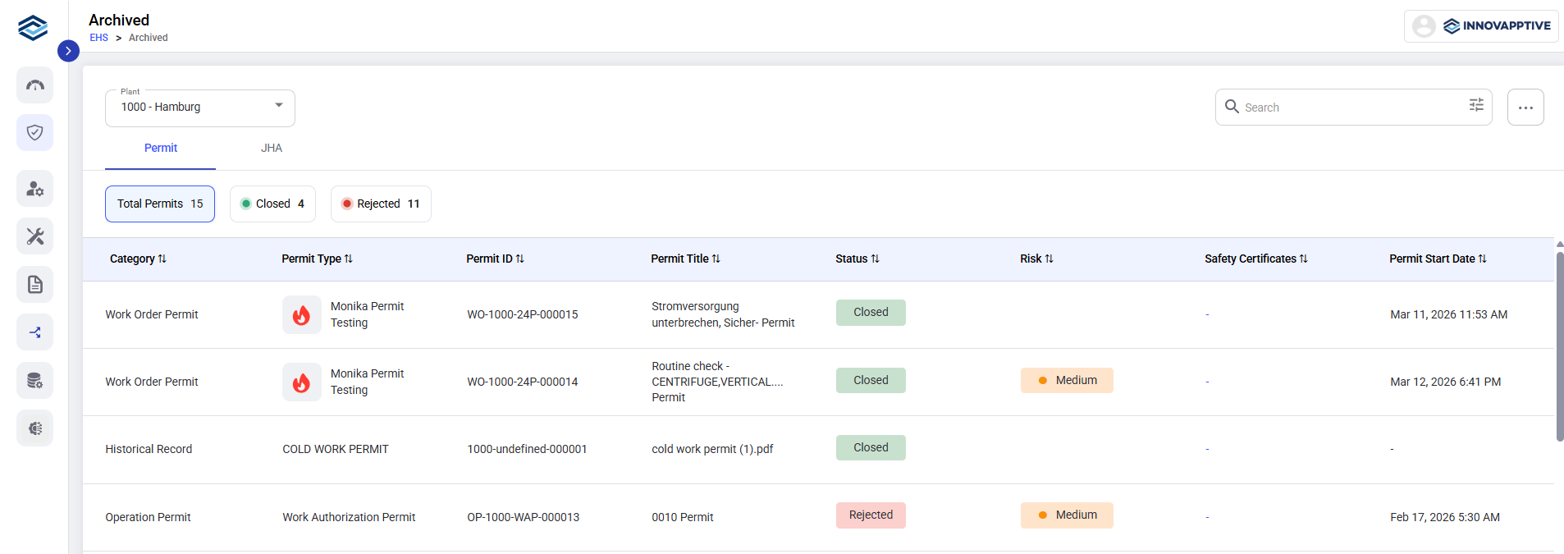Sort table by Permit Start Date
1564x554 pixels.
pyautogui.click(x=1438, y=259)
